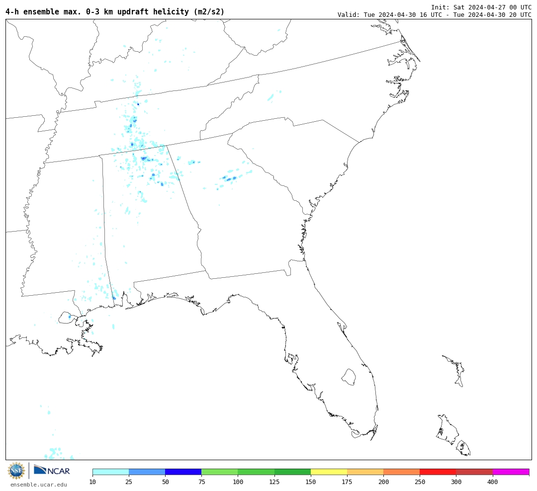The width and height of the screenshot is (537, 491).
Task: Click the colorbar label 75
Action: pos(201,482)
